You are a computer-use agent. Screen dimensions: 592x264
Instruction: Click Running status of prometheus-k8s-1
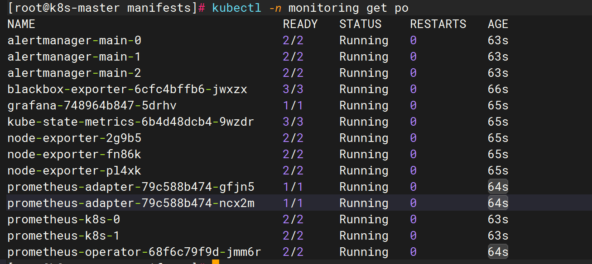click(x=364, y=236)
